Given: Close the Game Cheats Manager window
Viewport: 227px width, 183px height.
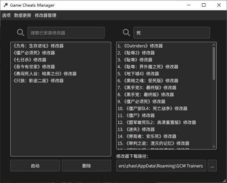Looking at the screenshot, I should coord(219,5).
